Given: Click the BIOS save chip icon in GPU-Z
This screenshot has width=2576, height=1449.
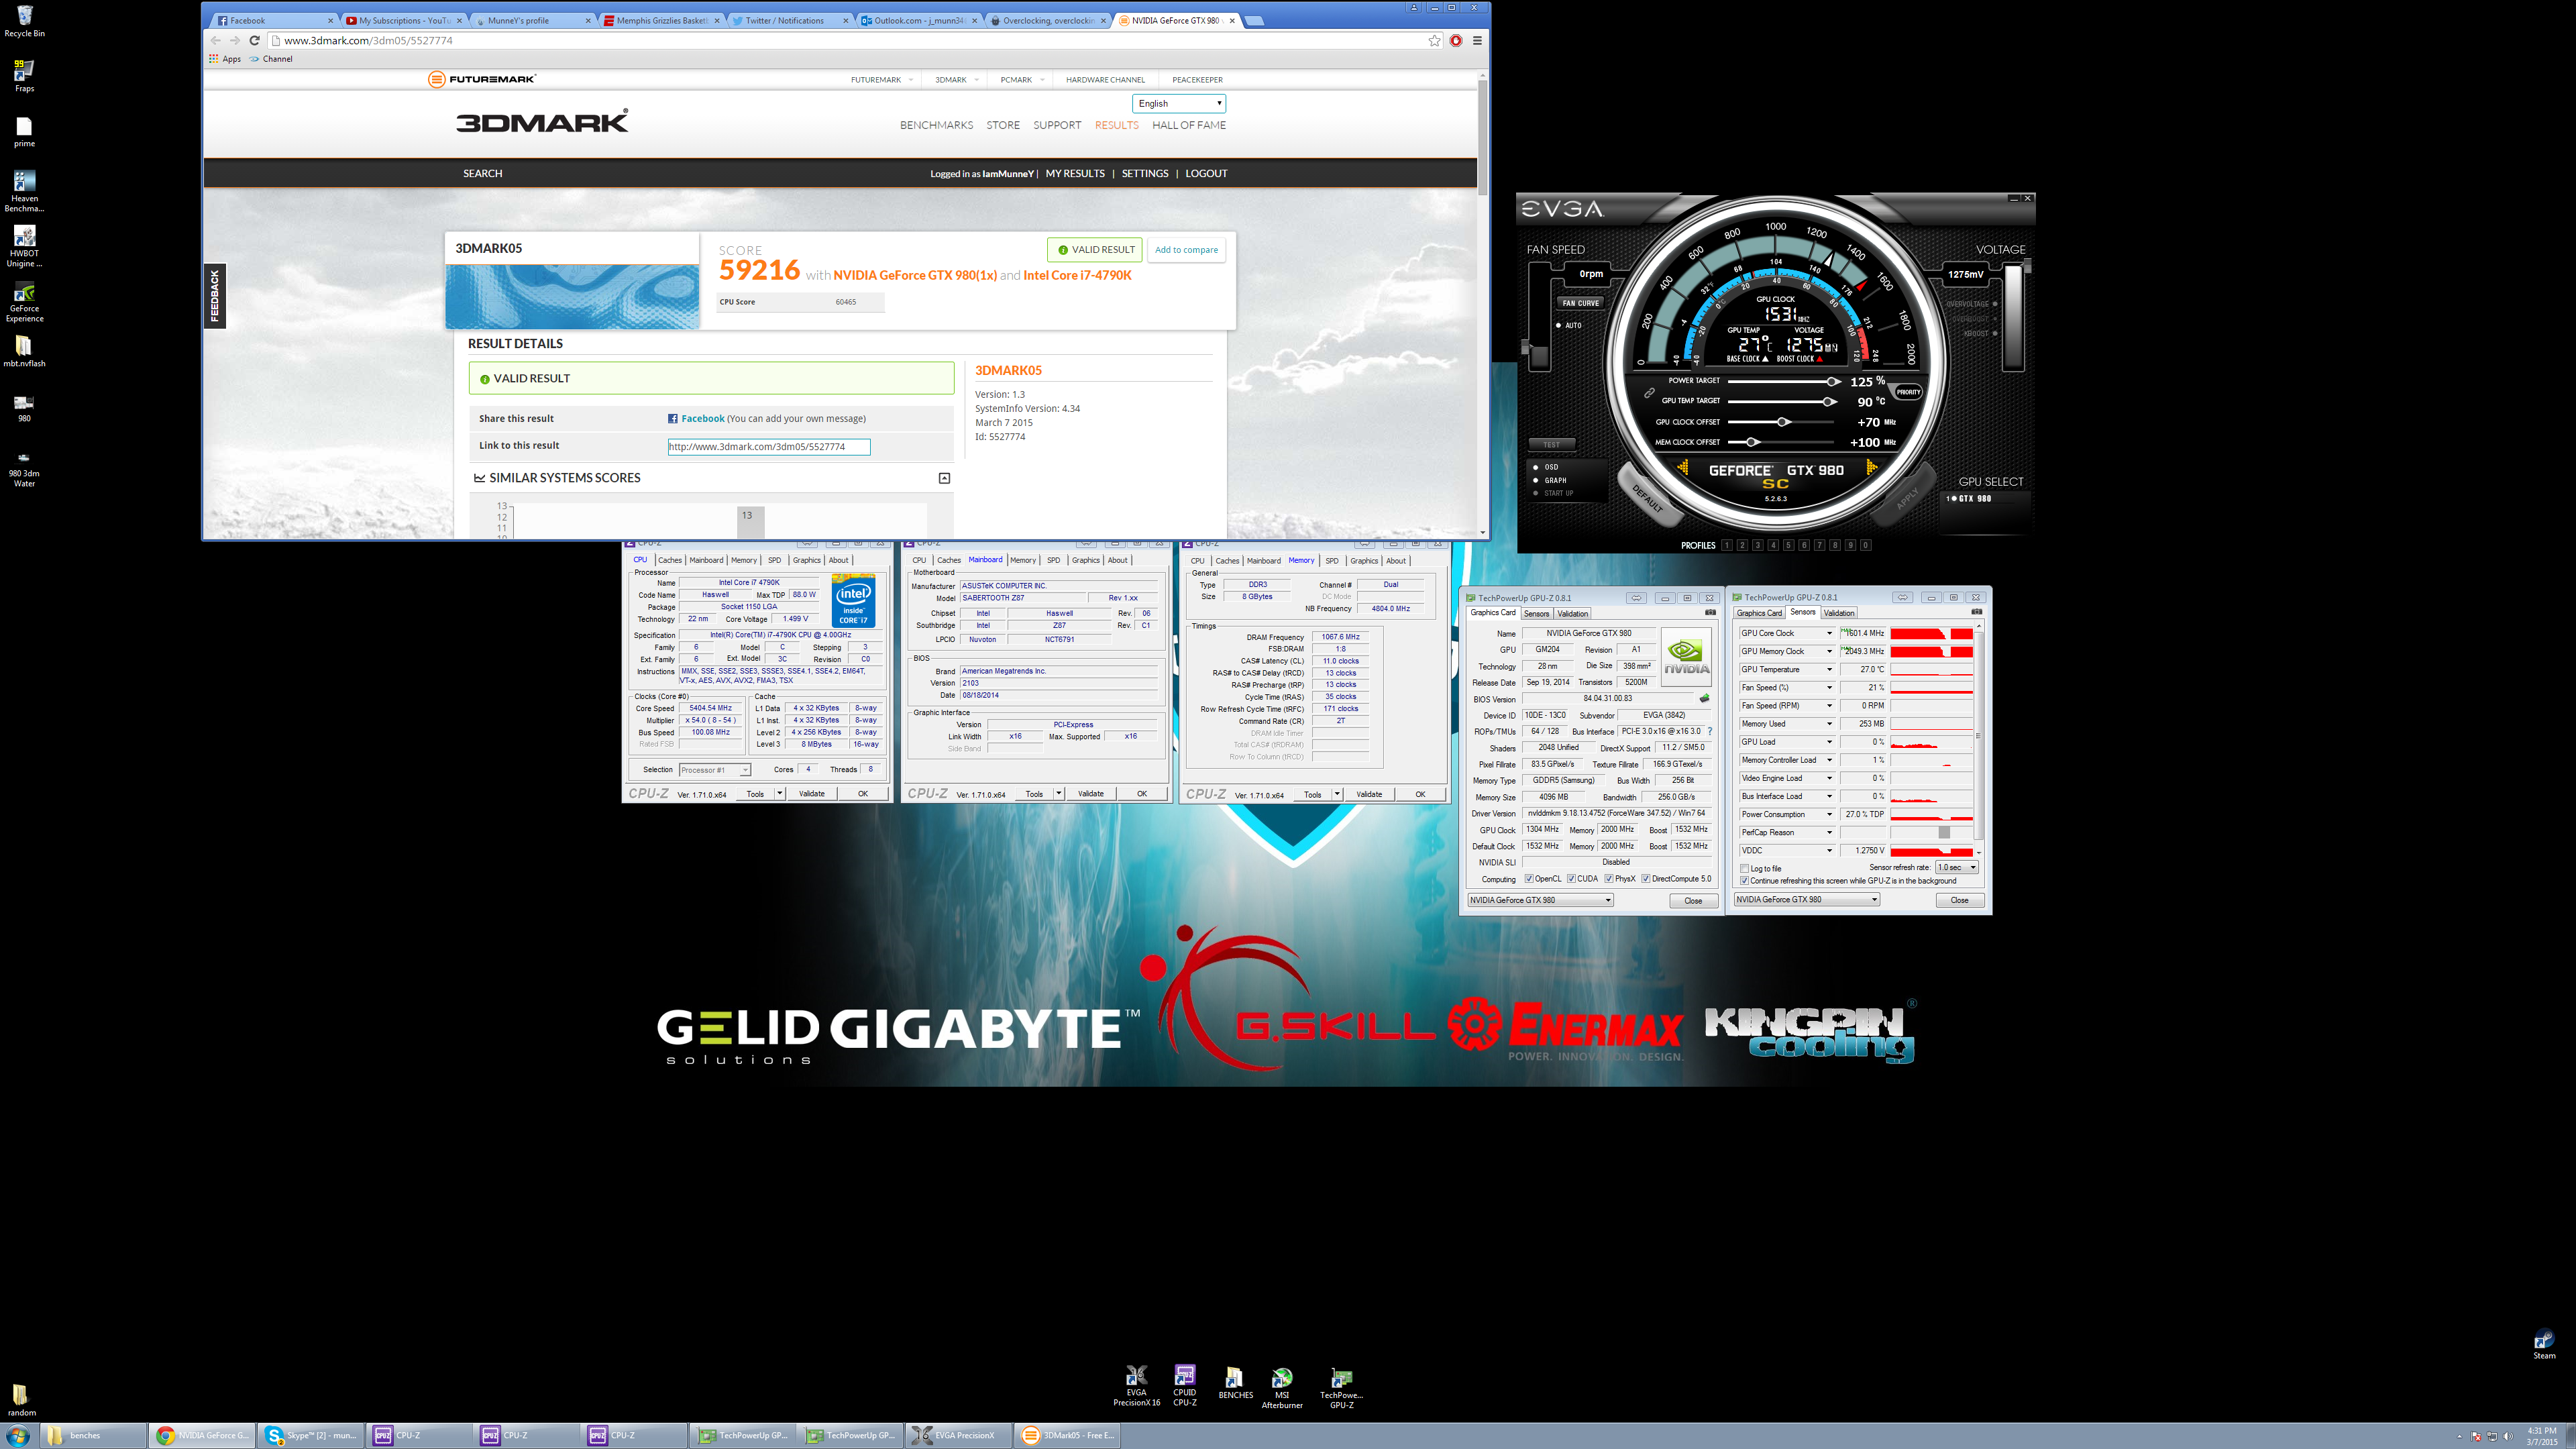Looking at the screenshot, I should point(1704,698).
